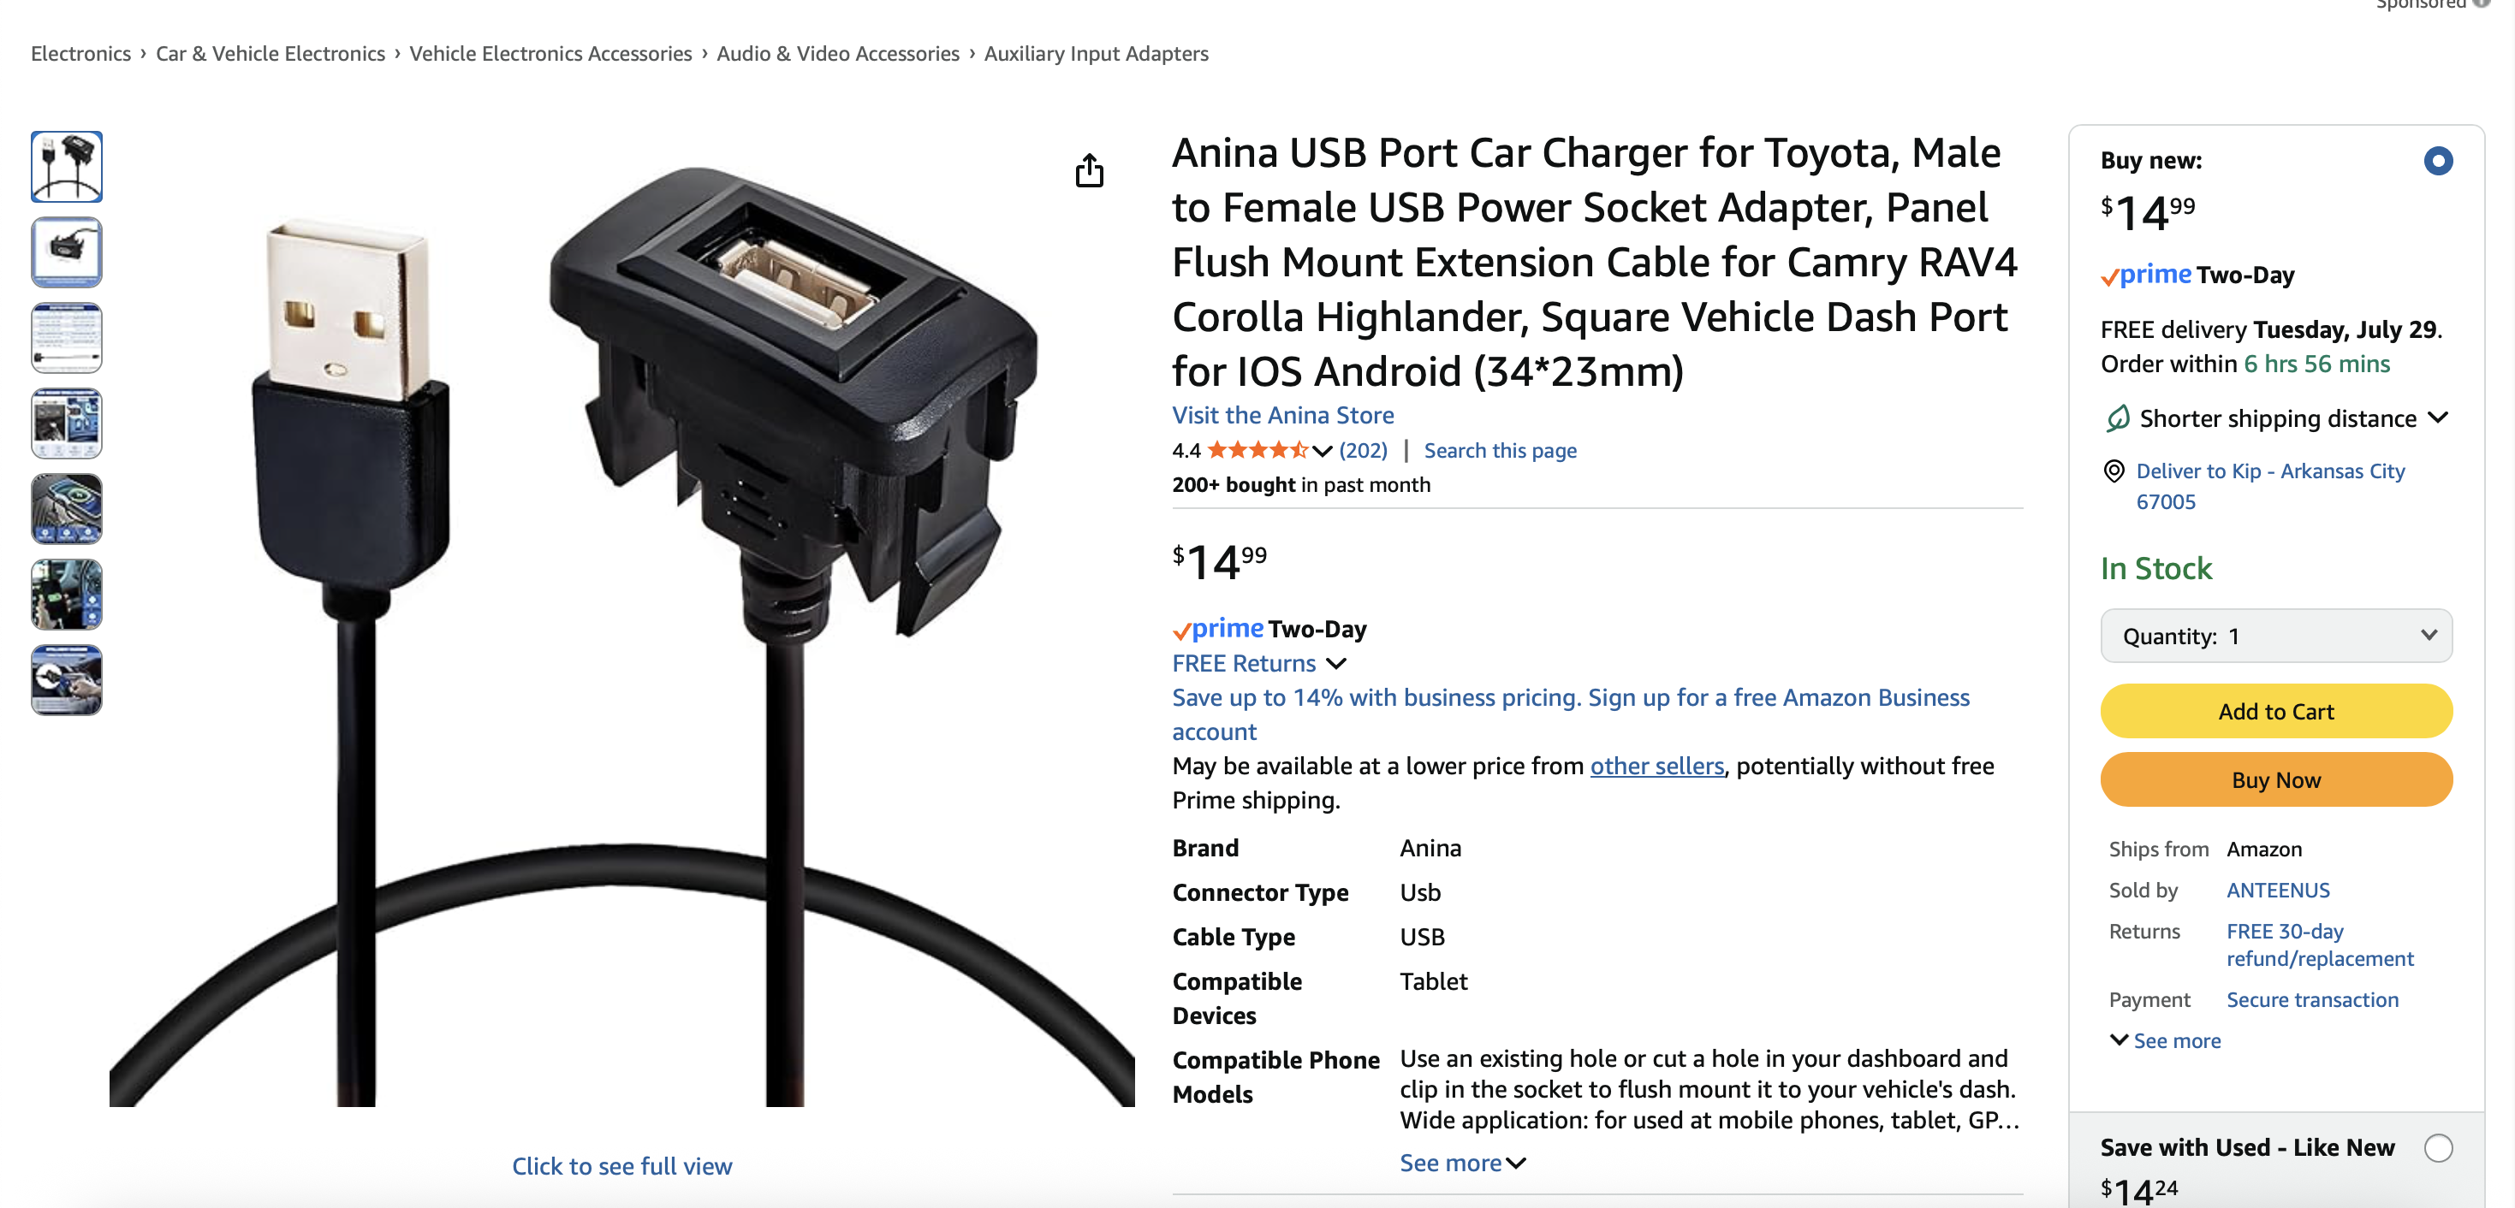Image resolution: width=2515 pixels, height=1208 pixels.
Task: Open Car & Vehicle Electronics breadcrumb
Action: click(x=271, y=54)
